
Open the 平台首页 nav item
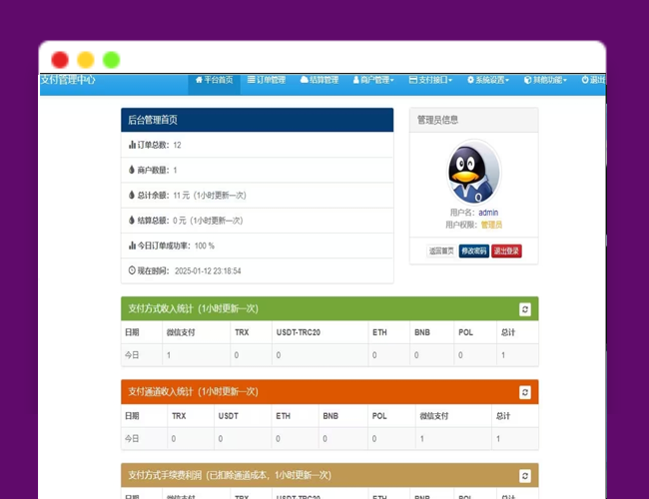[x=214, y=80]
